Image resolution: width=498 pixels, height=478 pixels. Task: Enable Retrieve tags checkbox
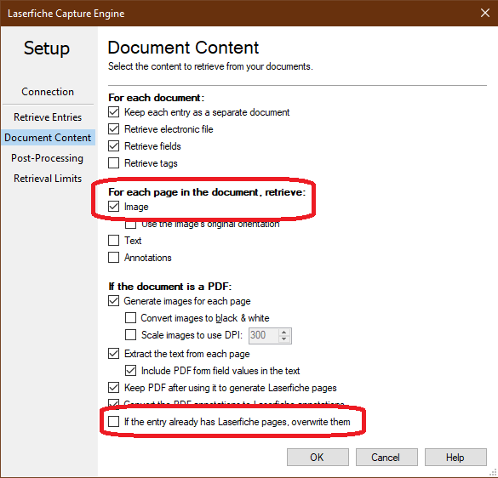point(113,163)
